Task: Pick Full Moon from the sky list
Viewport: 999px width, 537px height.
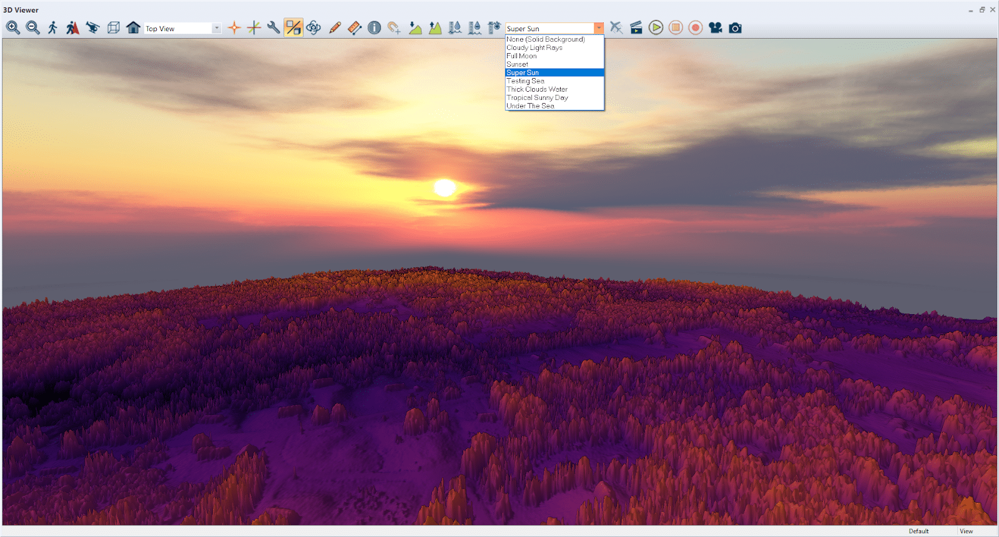Action: (521, 56)
